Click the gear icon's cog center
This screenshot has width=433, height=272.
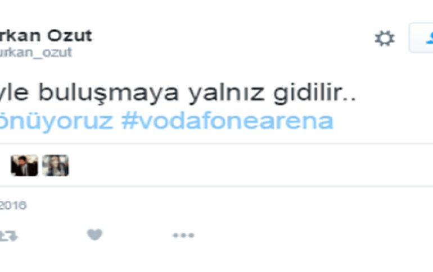pyautogui.click(x=385, y=38)
